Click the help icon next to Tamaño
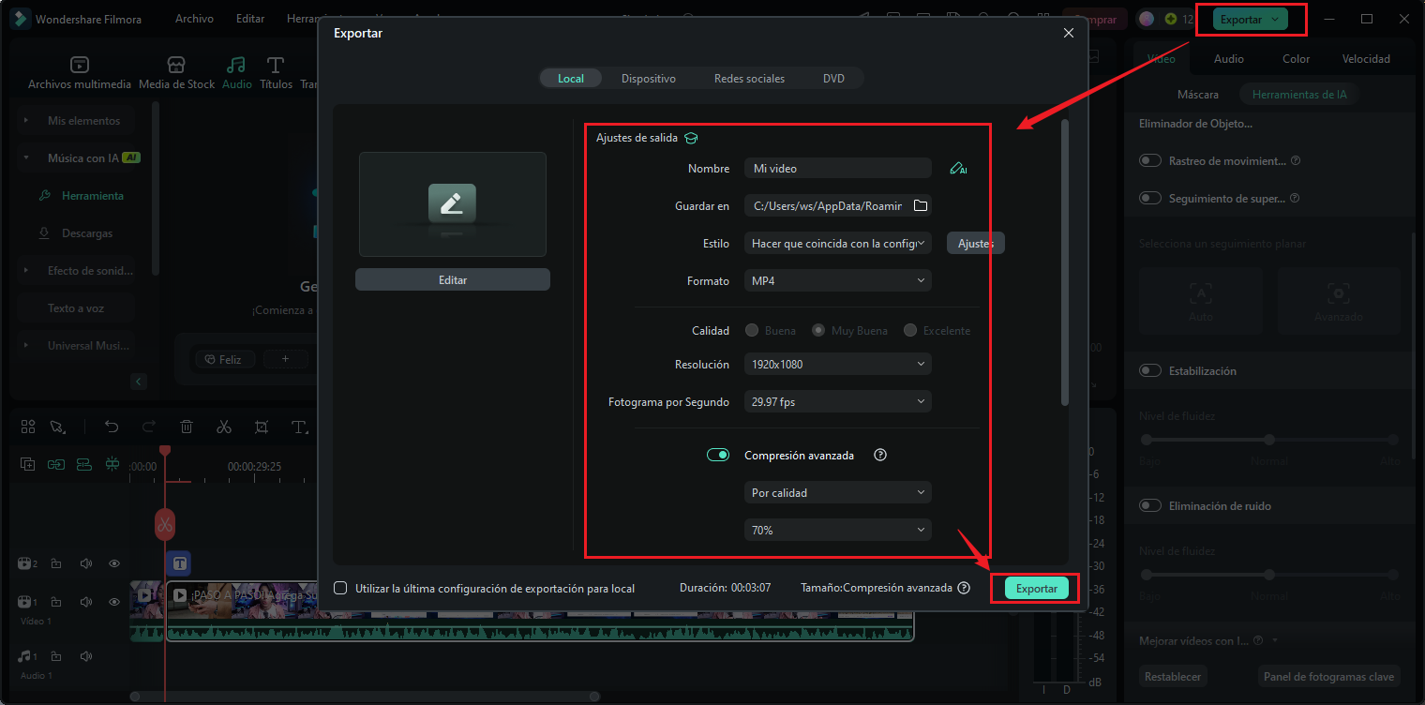The image size is (1425, 705). (963, 588)
